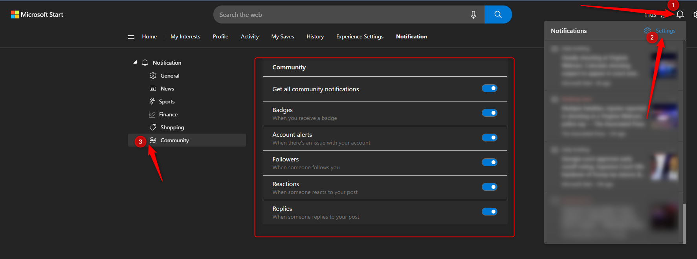Open Settings link in Notifications panel
Image resolution: width=697 pixels, height=259 pixels.
coord(665,31)
